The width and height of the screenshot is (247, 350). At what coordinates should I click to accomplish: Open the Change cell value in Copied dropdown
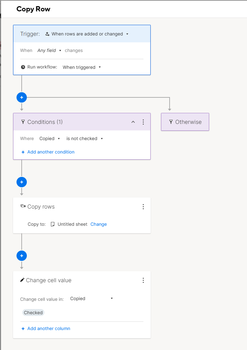point(92,299)
